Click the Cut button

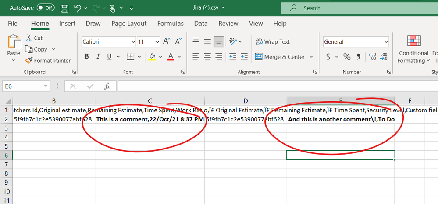(x=34, y=38)
